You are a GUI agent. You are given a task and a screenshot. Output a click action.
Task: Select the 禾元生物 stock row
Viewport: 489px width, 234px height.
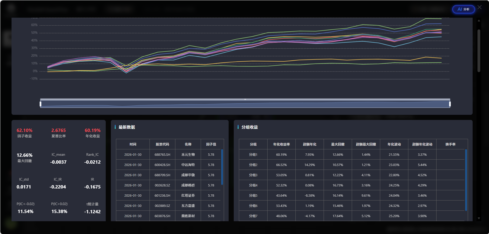pyautogui.click(x=188, y=154)
